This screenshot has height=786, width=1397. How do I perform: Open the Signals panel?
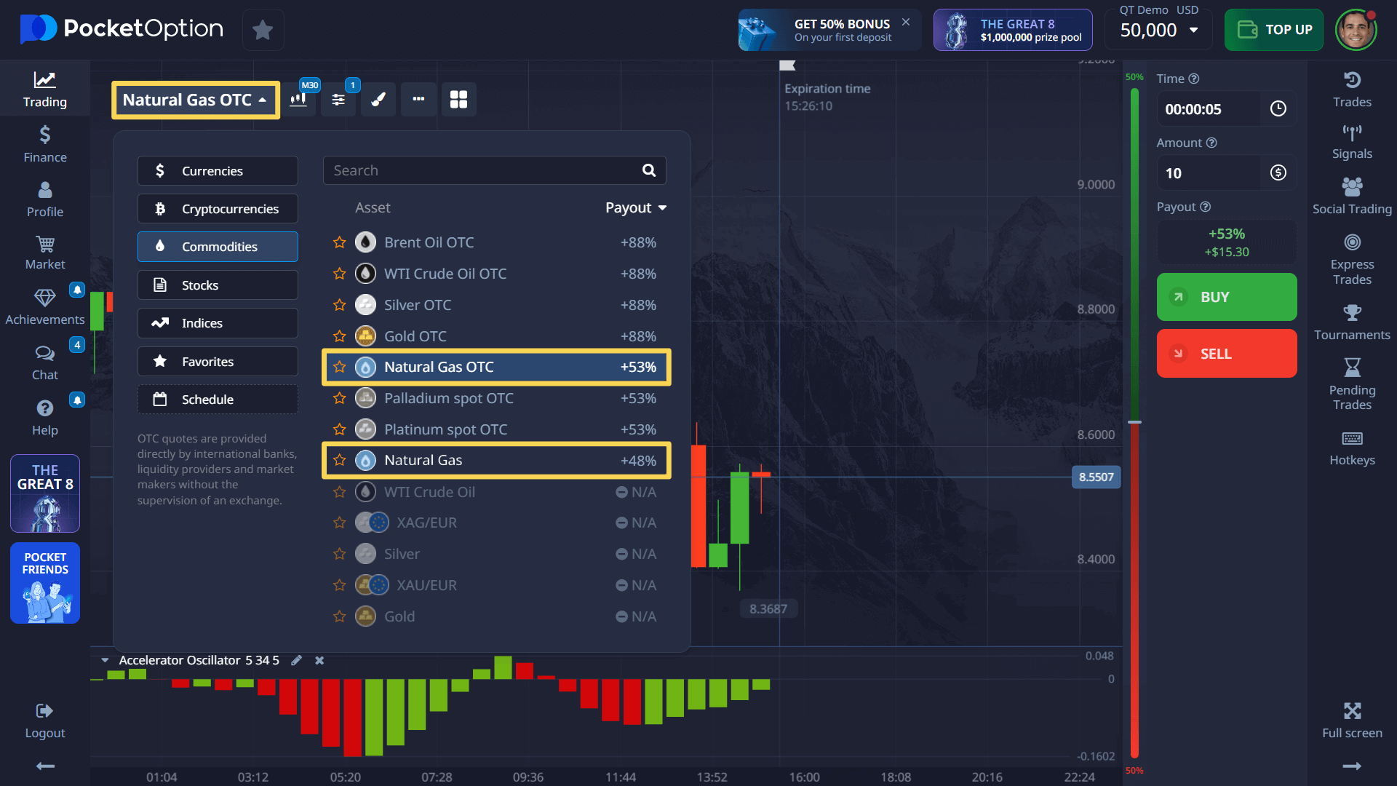(x=1351, y=142)
